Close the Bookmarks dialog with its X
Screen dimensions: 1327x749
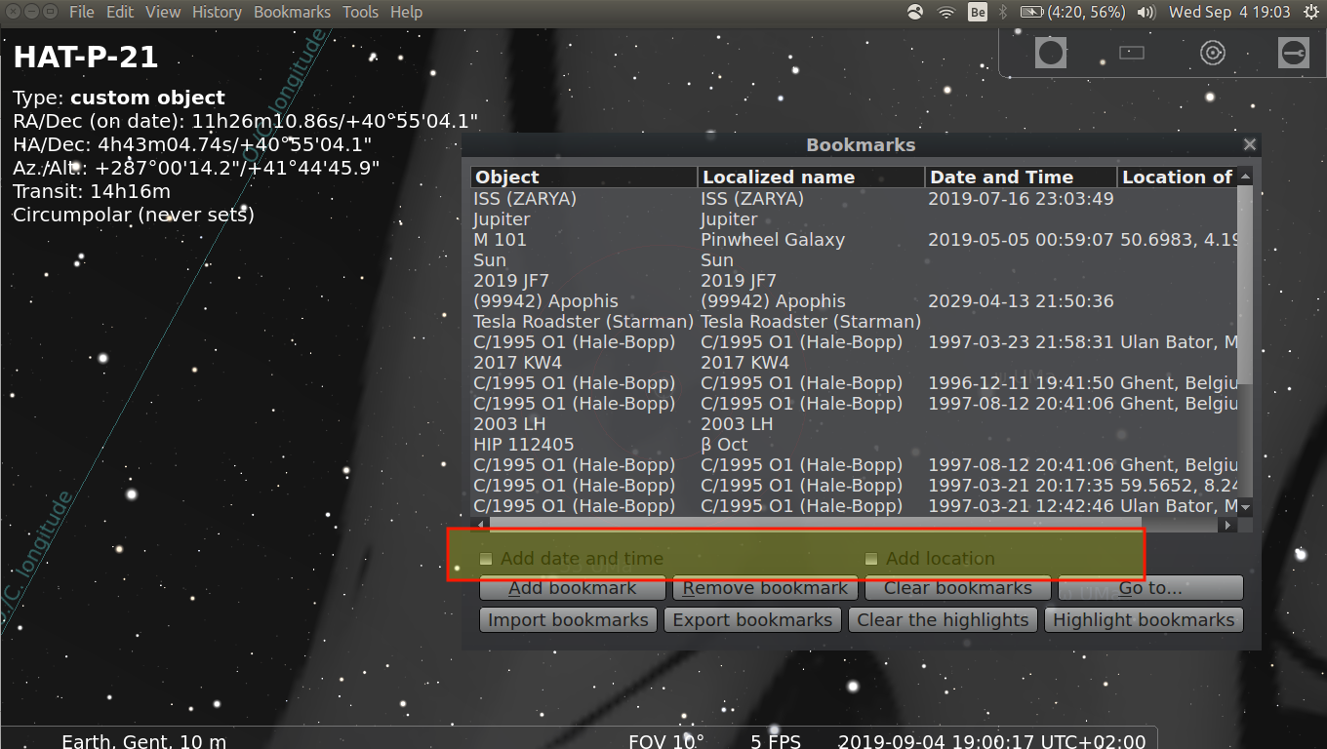pos(1249,144)
